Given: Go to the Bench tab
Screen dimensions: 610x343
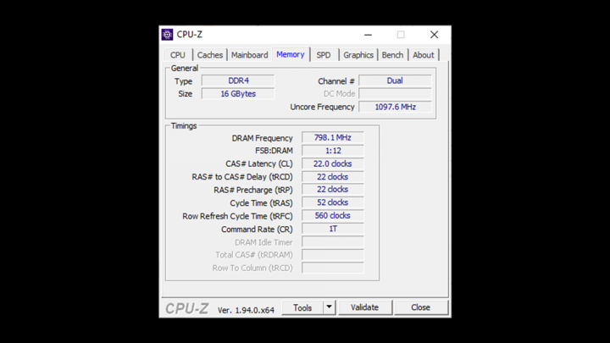Looking at the screenshot, I should tap(392, 55).
